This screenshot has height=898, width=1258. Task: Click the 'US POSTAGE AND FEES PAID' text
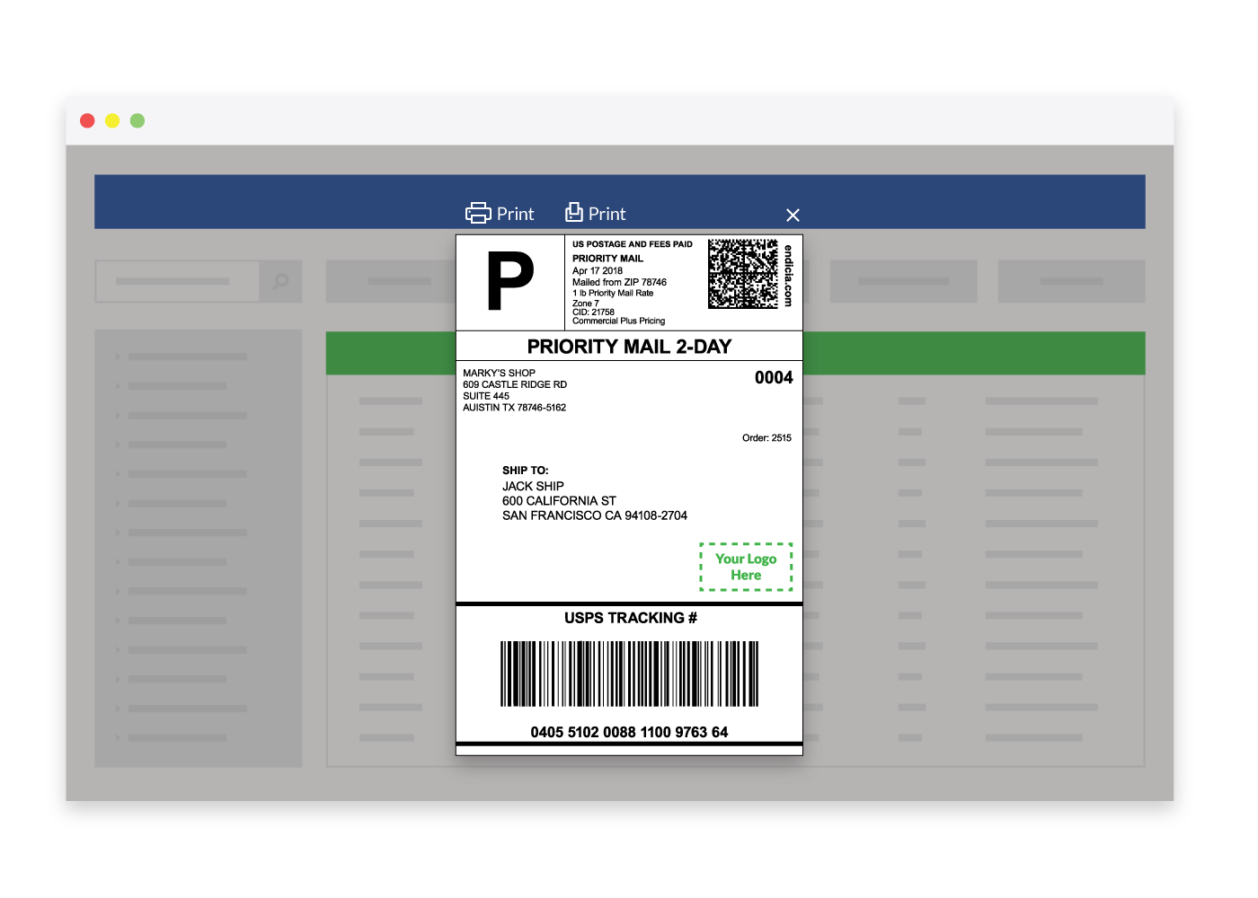click(633, 244)
